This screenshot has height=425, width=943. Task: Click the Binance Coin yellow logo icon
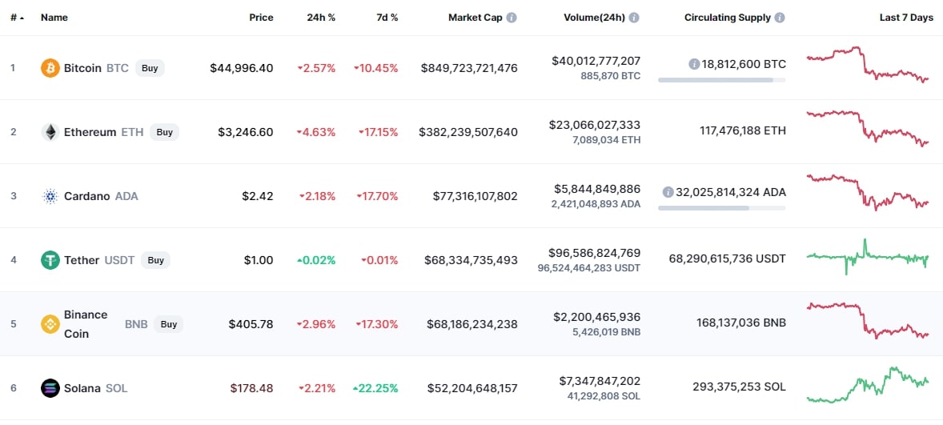[50, 324]
